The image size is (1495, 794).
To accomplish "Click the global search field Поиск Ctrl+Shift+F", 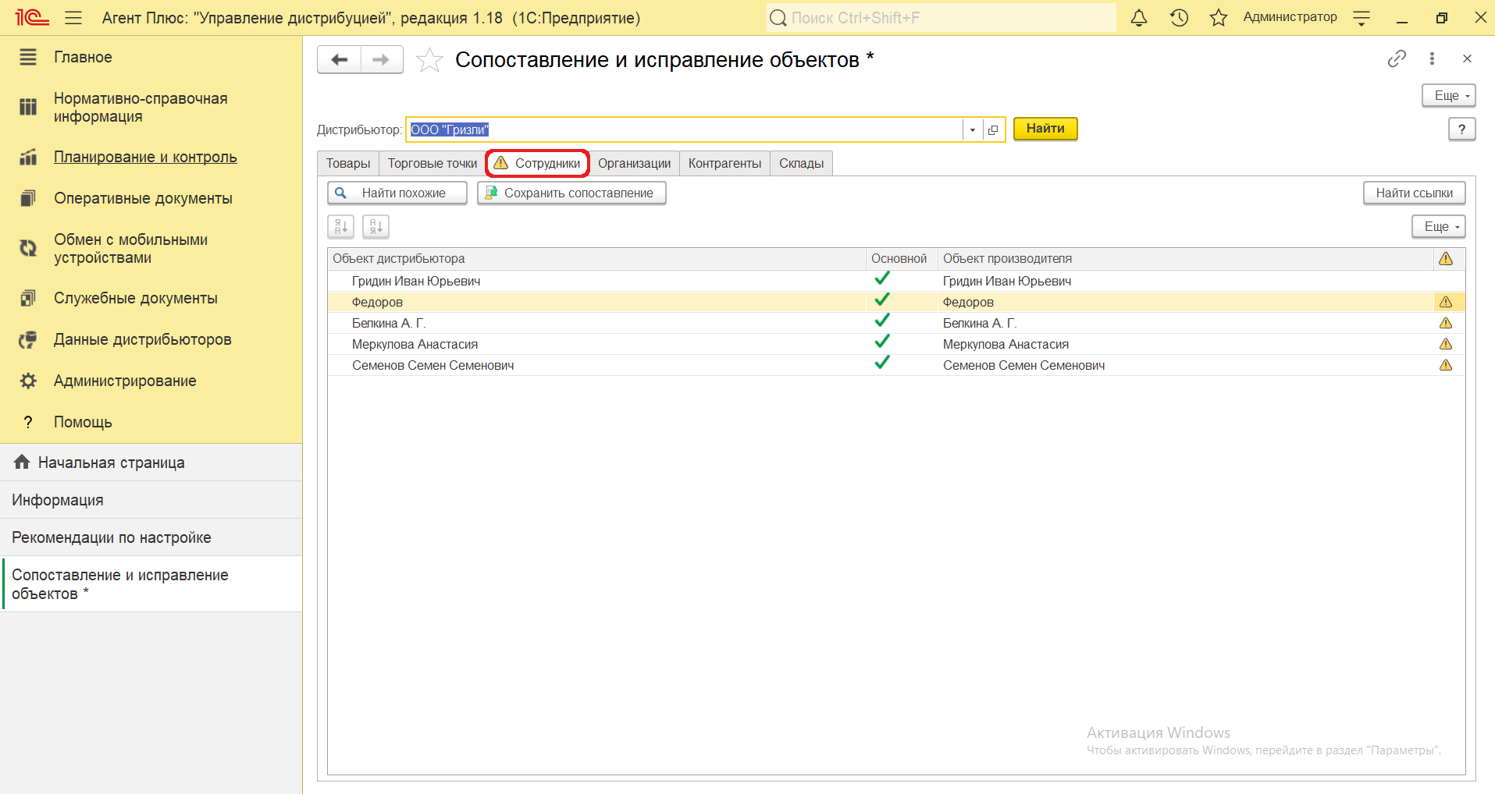I will (941, 18).
